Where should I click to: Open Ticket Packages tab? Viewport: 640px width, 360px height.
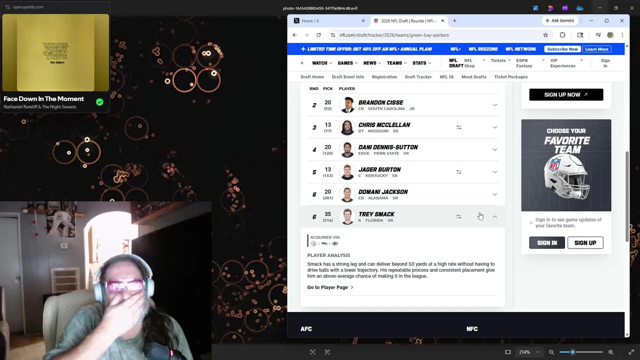coord(511,77)
